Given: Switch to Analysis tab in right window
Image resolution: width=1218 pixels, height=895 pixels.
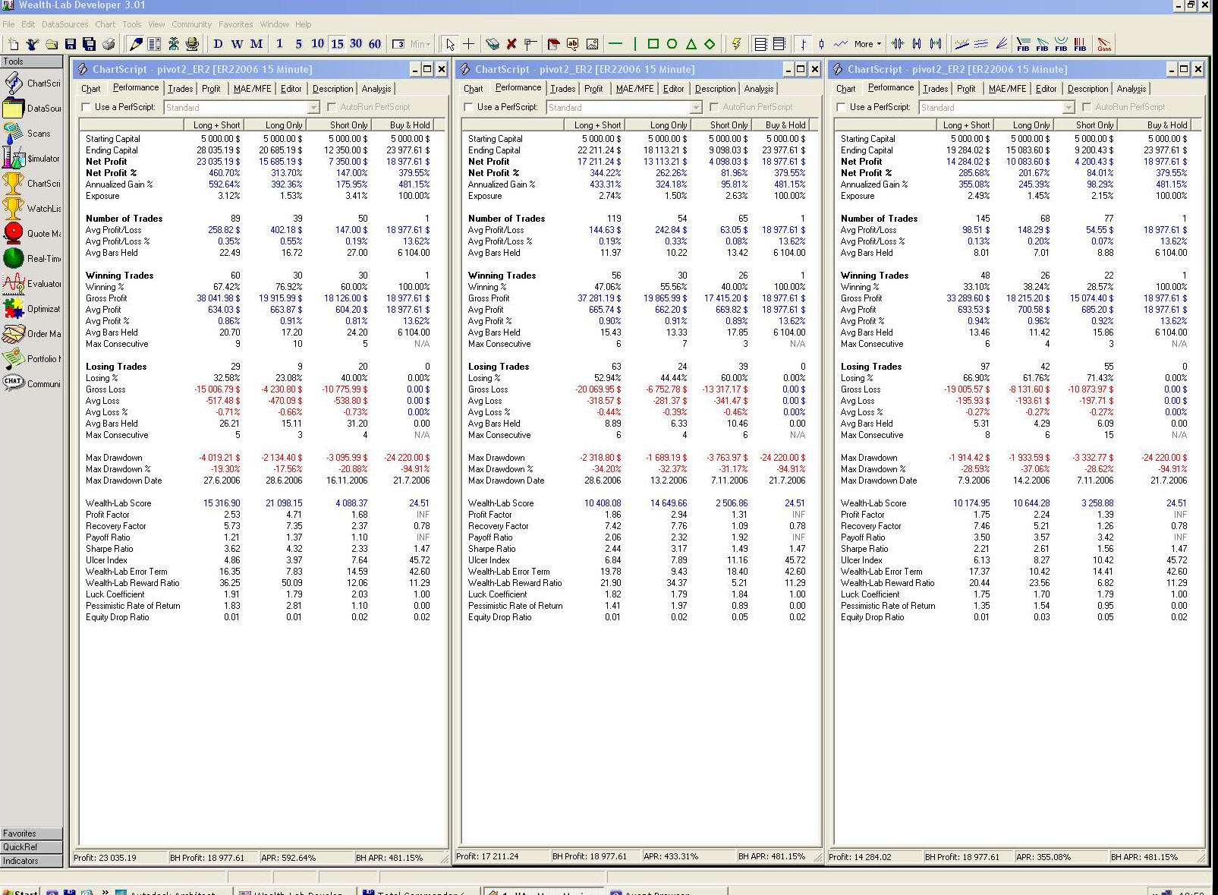Looking at the screenshot, I should click(1131, 89).
